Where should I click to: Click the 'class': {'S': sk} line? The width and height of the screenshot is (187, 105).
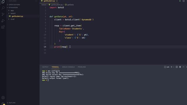(x=75, y=38)
